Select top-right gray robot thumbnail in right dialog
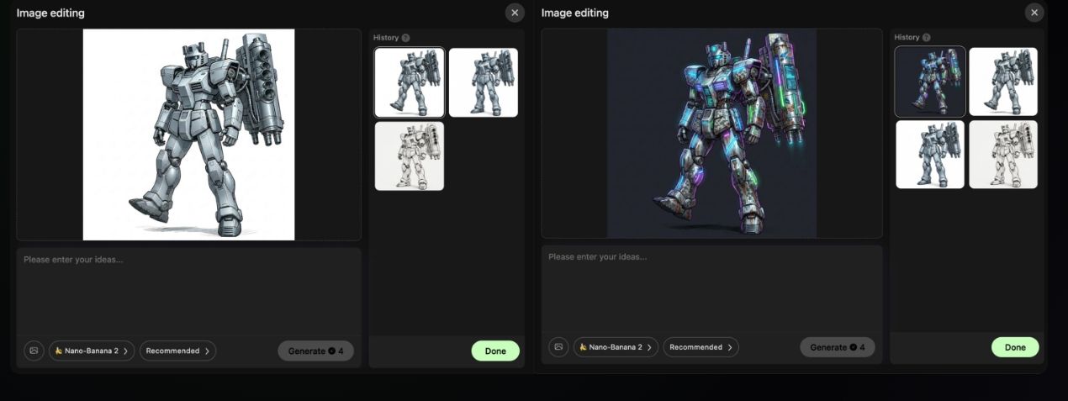This screenshot has width=1068, height=401. click(1003, 82)
